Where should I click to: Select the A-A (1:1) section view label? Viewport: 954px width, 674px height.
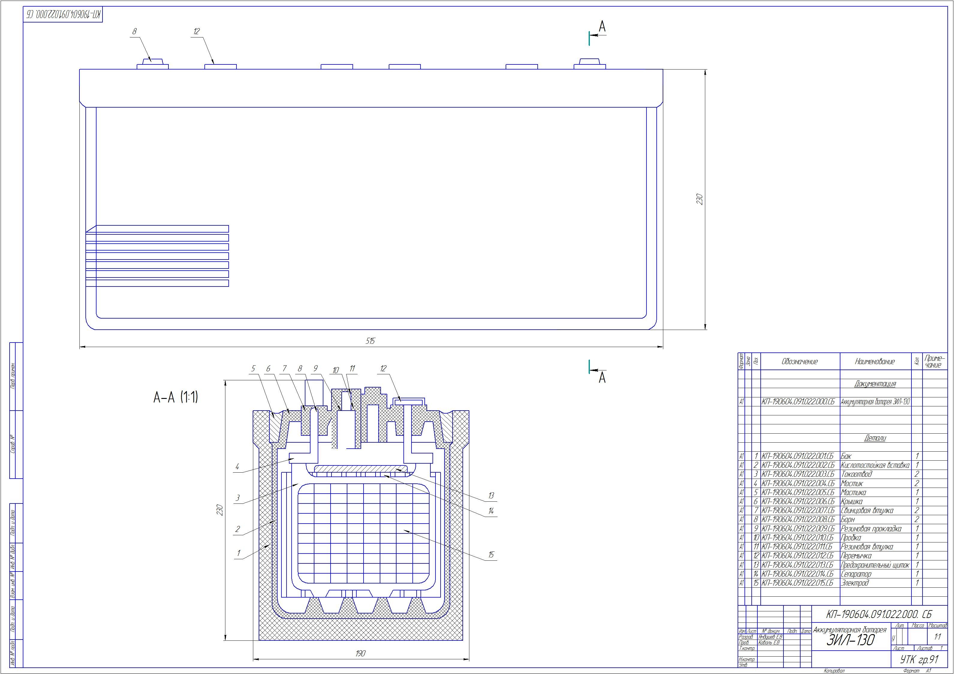click(176, 398)
